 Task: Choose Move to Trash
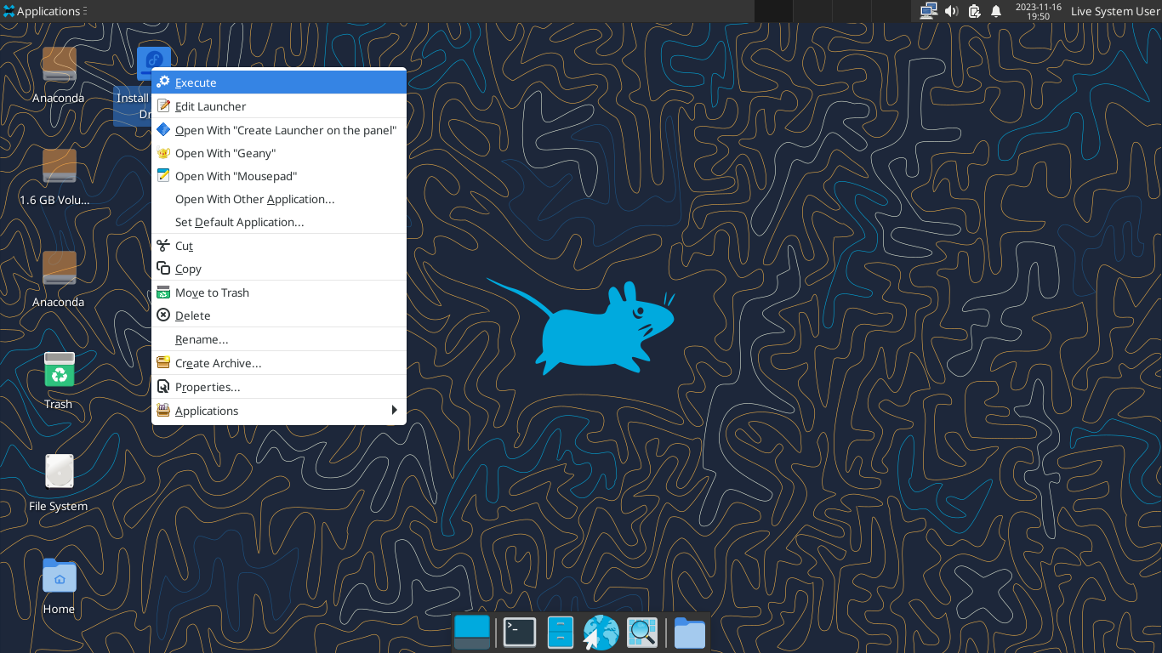[279, 292]
